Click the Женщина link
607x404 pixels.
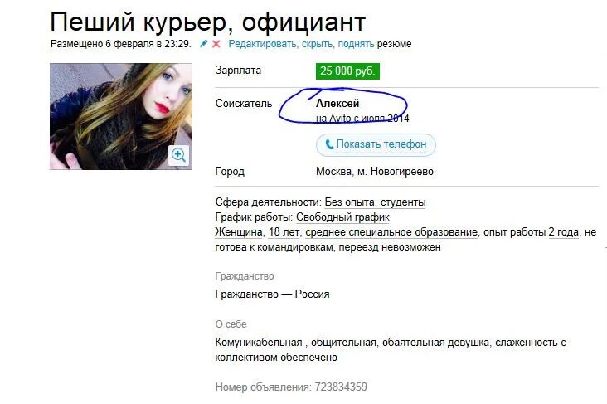click(239, 232)
